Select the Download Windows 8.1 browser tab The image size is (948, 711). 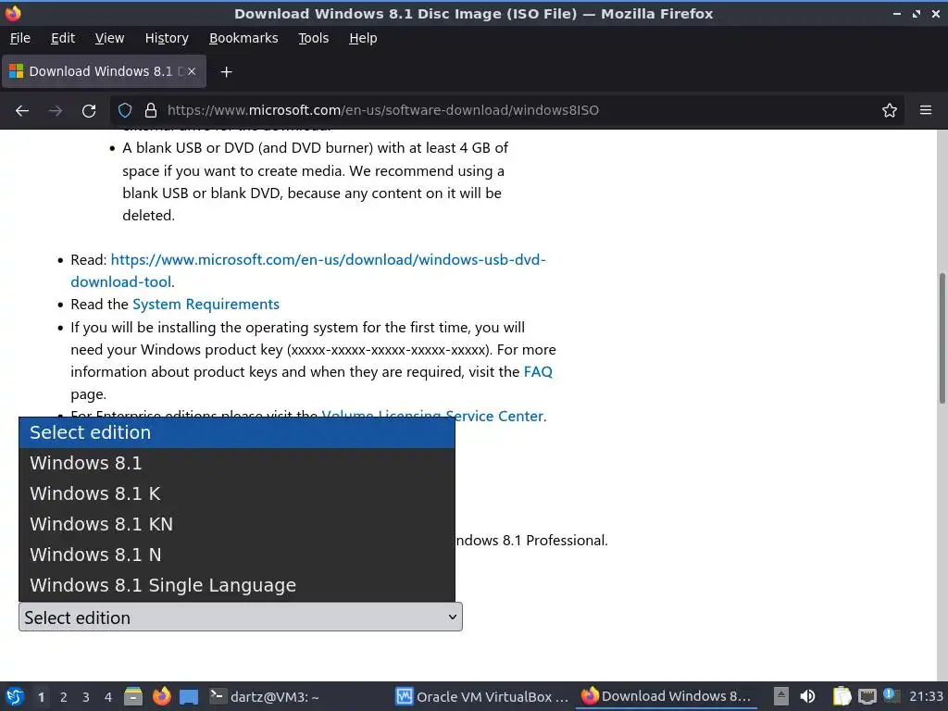(x=104, y=71)
